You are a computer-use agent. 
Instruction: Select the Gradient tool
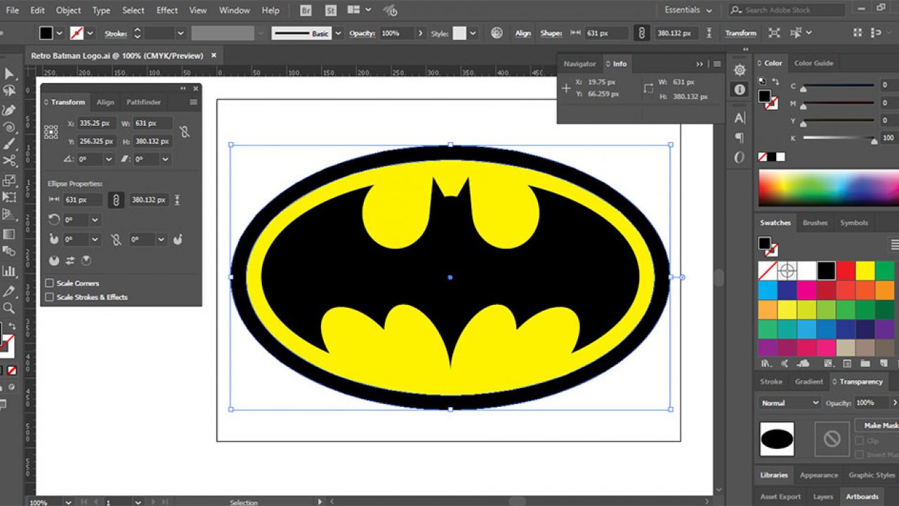click(9, 234)
